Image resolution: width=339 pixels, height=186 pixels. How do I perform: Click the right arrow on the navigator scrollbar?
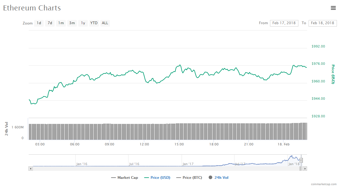(305, 168)
